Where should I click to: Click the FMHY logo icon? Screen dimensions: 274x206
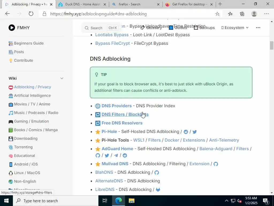pyautogui.click(x=12, y=28)
